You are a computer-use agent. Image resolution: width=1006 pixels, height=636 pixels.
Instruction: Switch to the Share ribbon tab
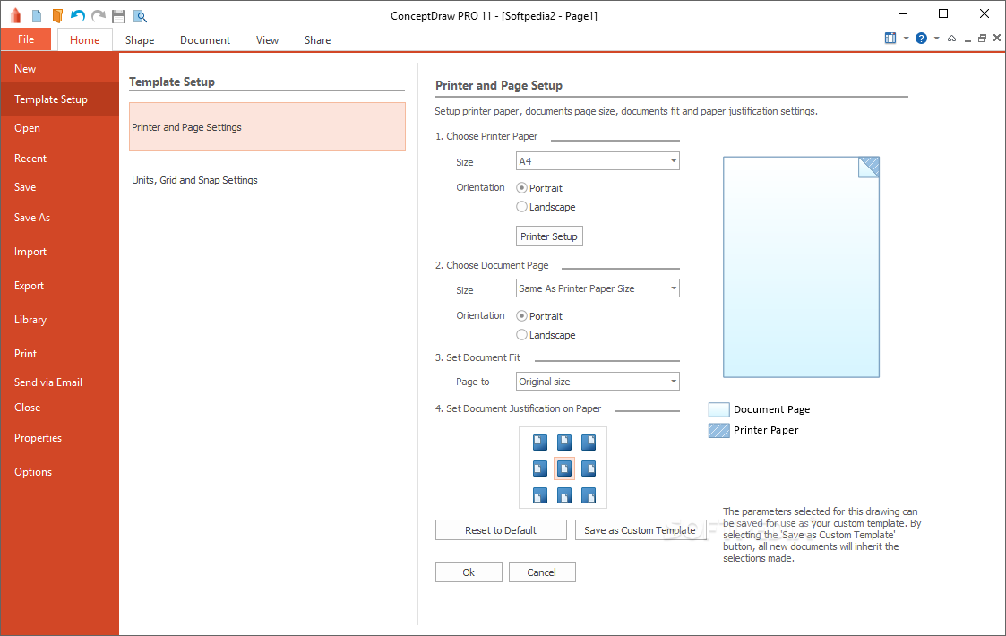tap(318, 39)
